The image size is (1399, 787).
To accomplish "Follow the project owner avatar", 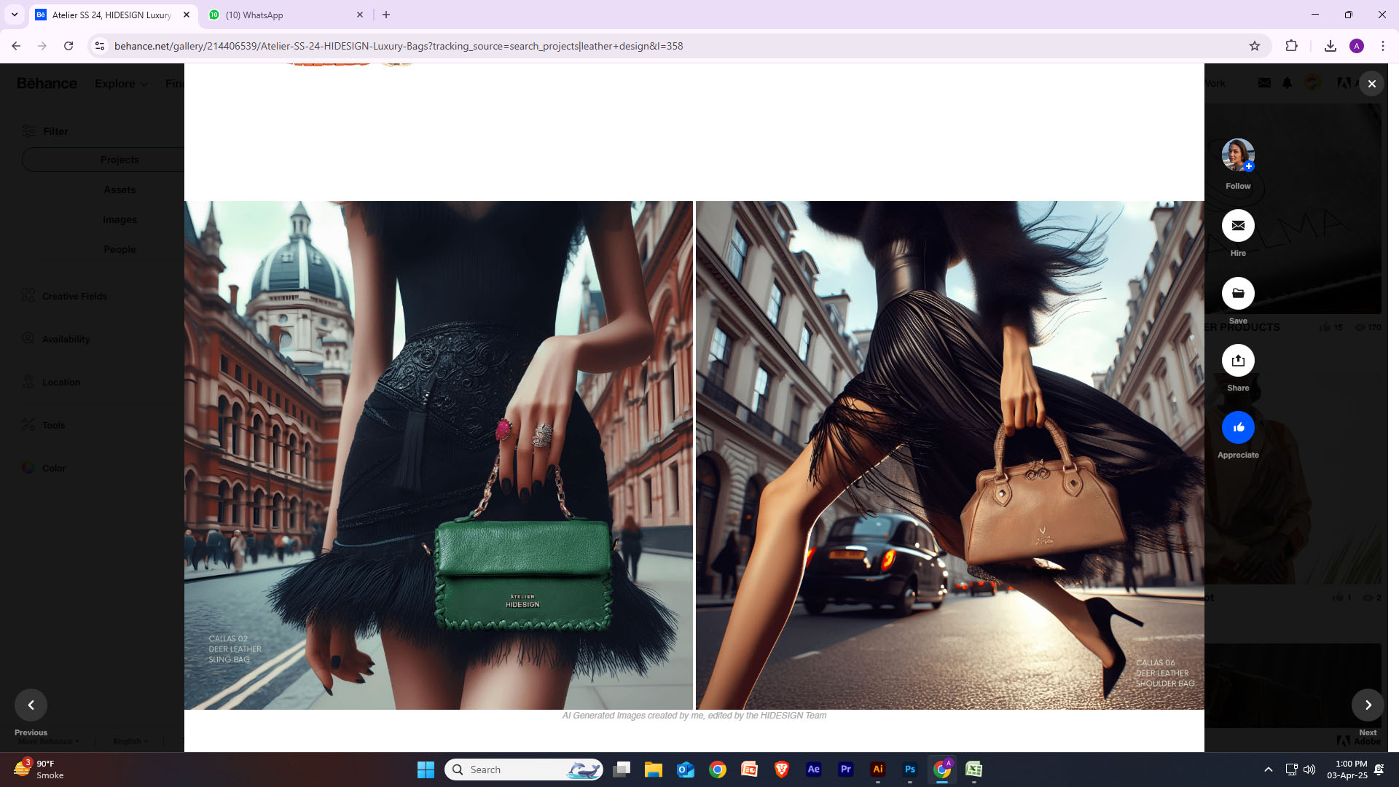I will point(1238,154).
